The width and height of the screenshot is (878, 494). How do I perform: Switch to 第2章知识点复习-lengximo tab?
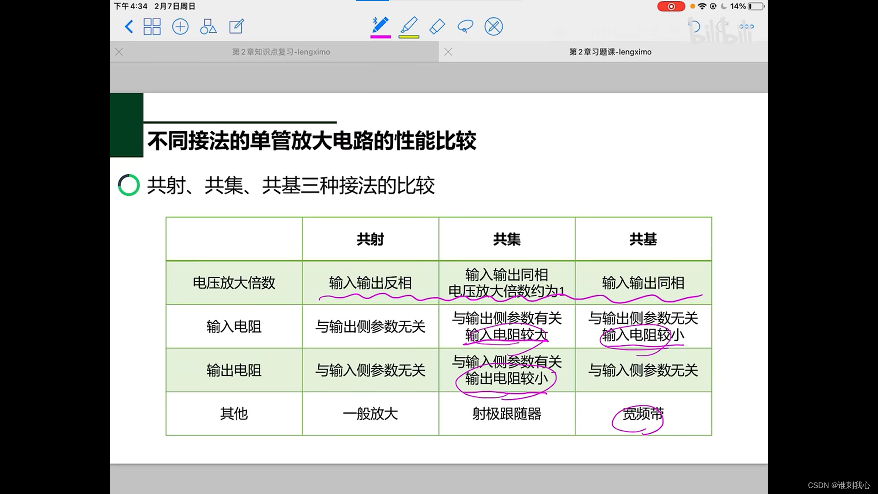pyautogui.click(x=281, y=52)
